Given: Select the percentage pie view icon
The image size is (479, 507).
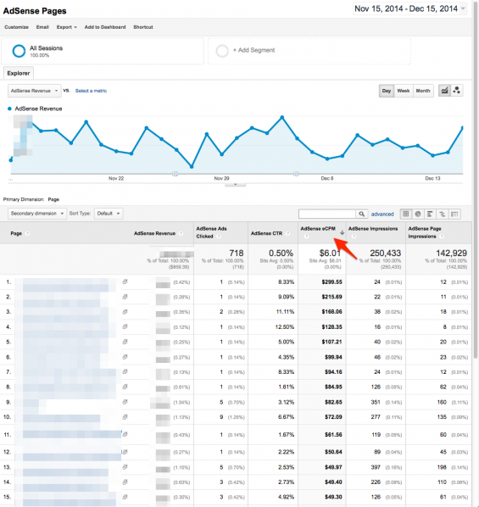Looking at the screenshot, I should [418, 214].
